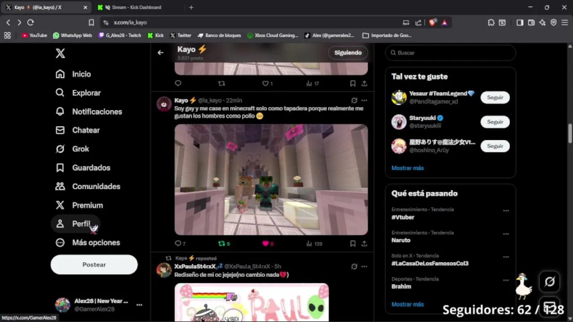Open #LaCasaDeLosFamososCol3 trend
This screenshot has height=322, width=573.
(x=430, y=263)
